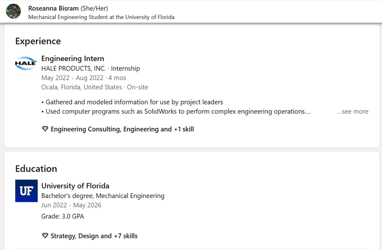Click the University of Florida UF logo
Image resolution: width=382 pixels, height=250 pixels.
(x=26, y=190)
